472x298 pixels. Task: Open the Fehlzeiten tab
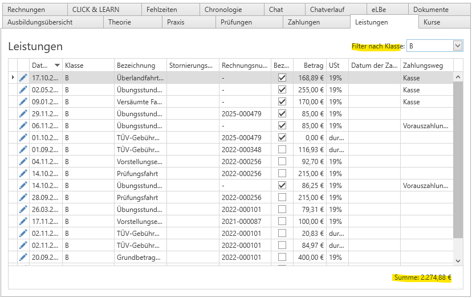point(170,10)
